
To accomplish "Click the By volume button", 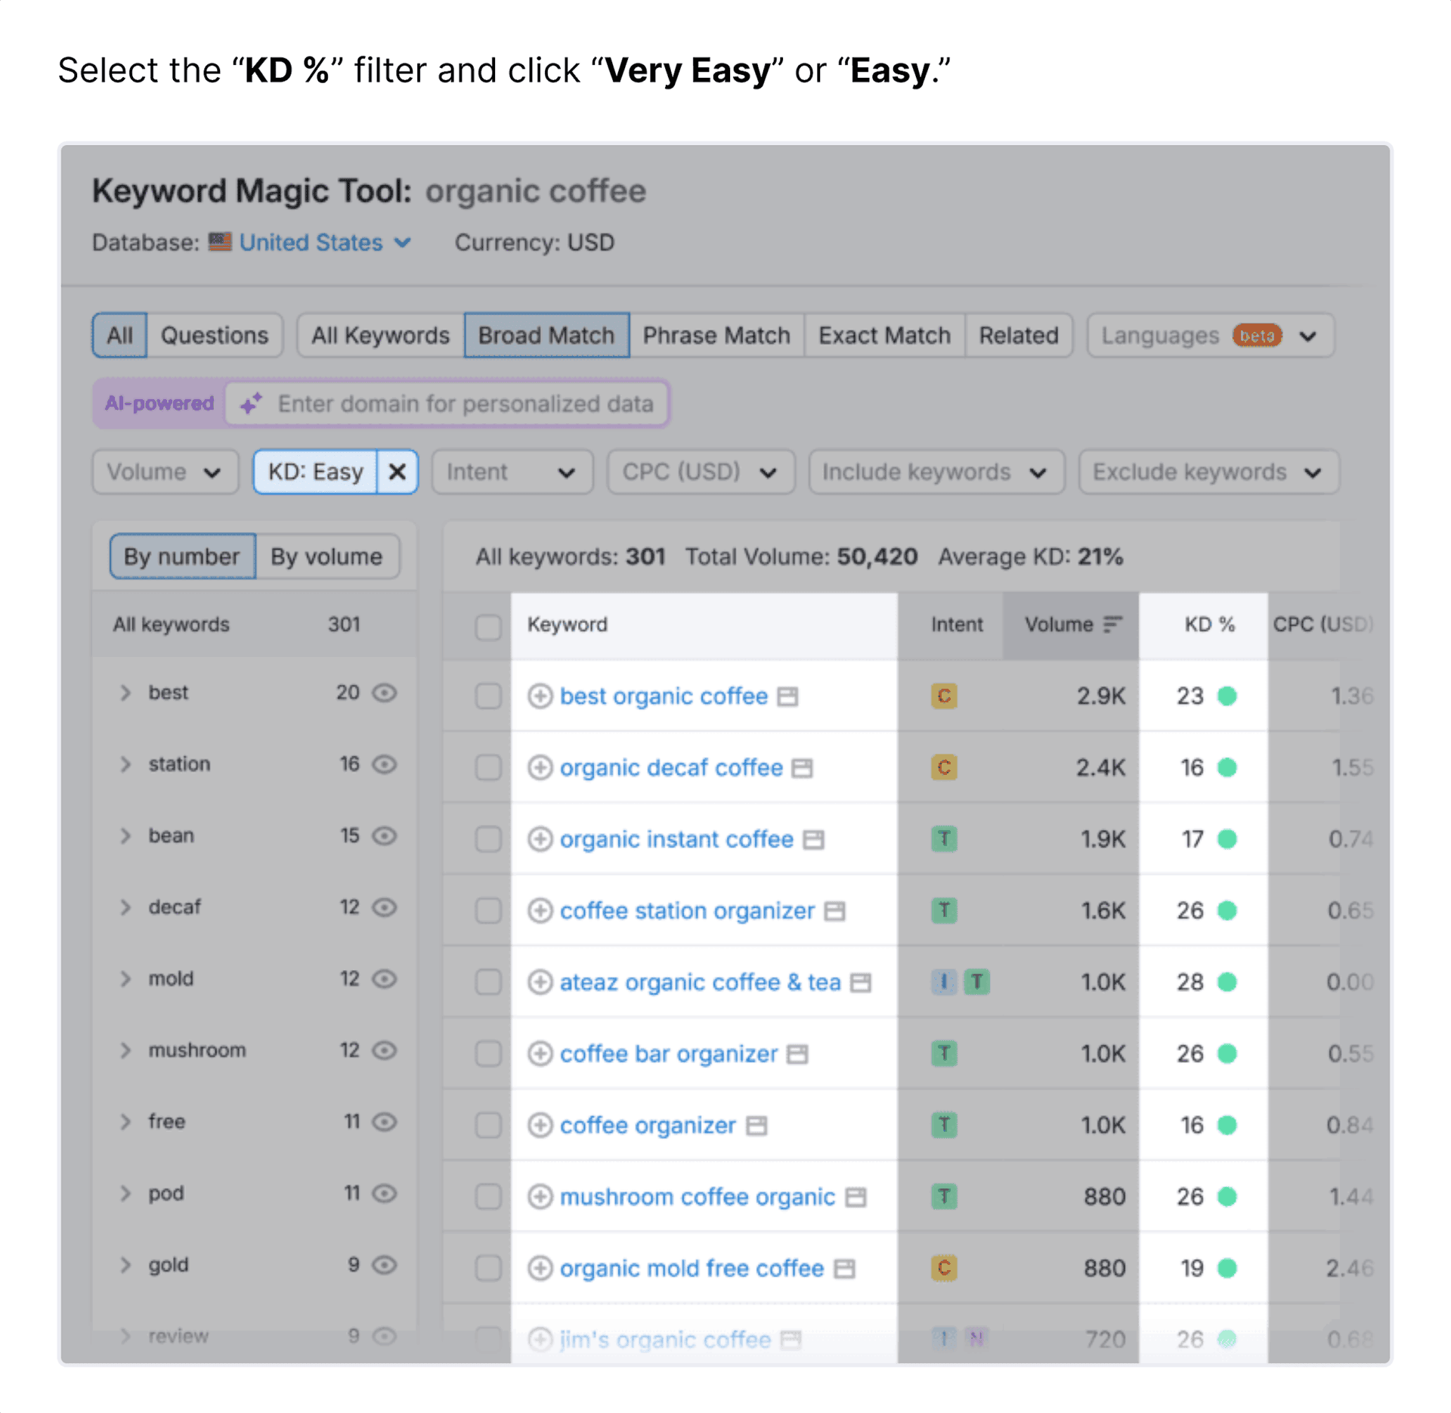I will (326, 556).
